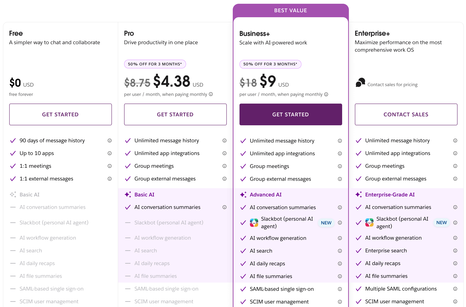Screen dimensions: 466x307
Task: Open the tooltip icon beside Business+ monthly pricing
Action: 326,94
